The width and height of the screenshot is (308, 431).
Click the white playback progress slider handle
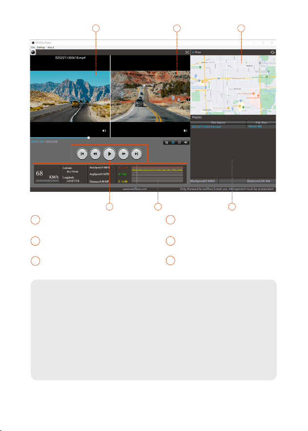click(x=88, y=138)
